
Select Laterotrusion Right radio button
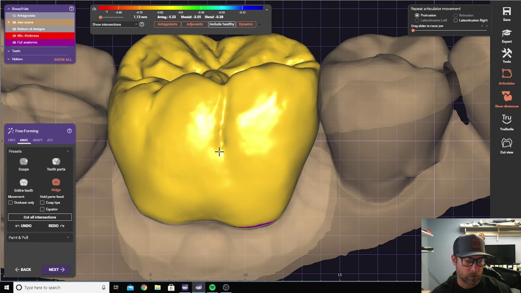coord(455,20)
